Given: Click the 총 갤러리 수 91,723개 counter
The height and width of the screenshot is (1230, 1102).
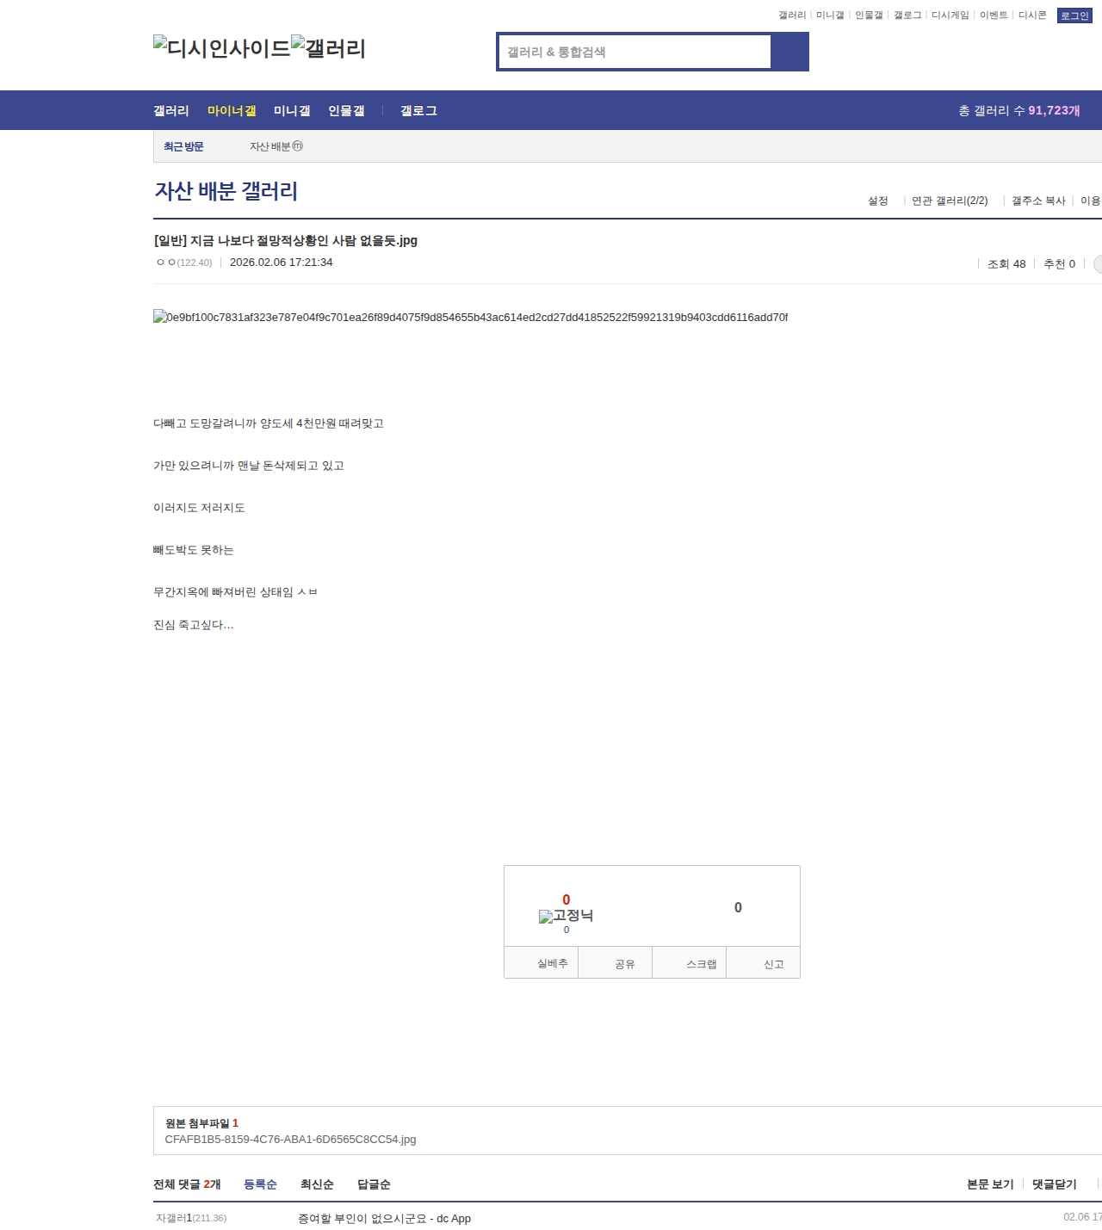Looking at the screenshot, I should tap(1019, 111).
